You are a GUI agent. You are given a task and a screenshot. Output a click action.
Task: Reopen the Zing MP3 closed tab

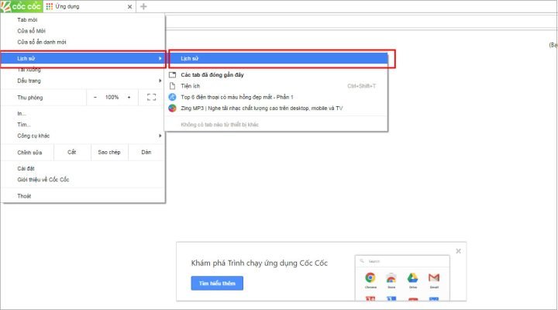click(276, 108)
